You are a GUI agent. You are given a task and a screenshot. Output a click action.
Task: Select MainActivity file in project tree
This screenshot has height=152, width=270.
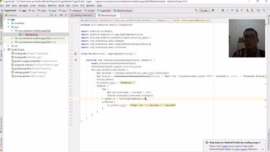[31, 35]
